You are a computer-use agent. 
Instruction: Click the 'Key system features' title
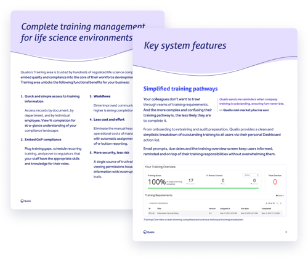tap(185, 46)
